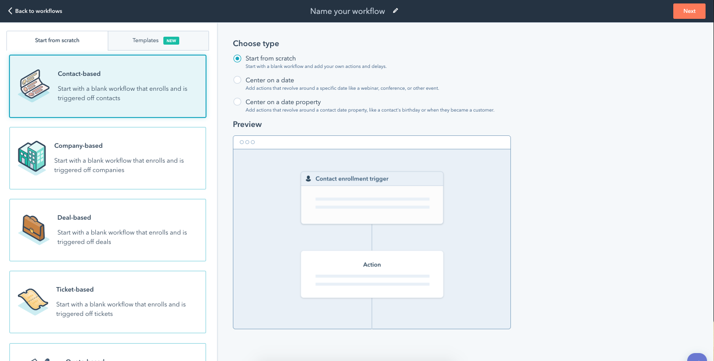Click the back chevron beside Back to workflows
714x361 pixels.
[x=10, y=10]
